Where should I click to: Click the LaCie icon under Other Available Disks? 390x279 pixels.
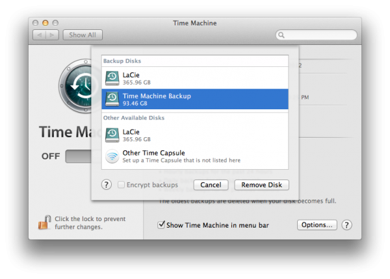pos(112,135)
